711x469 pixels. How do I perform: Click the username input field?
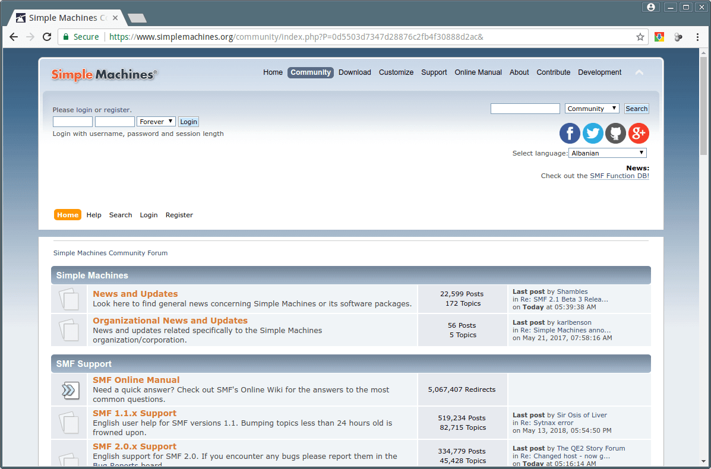(x=72, y=122)
